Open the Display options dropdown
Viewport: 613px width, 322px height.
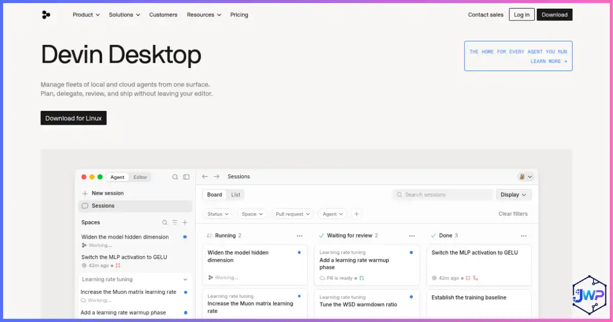[x=514, y=195]
